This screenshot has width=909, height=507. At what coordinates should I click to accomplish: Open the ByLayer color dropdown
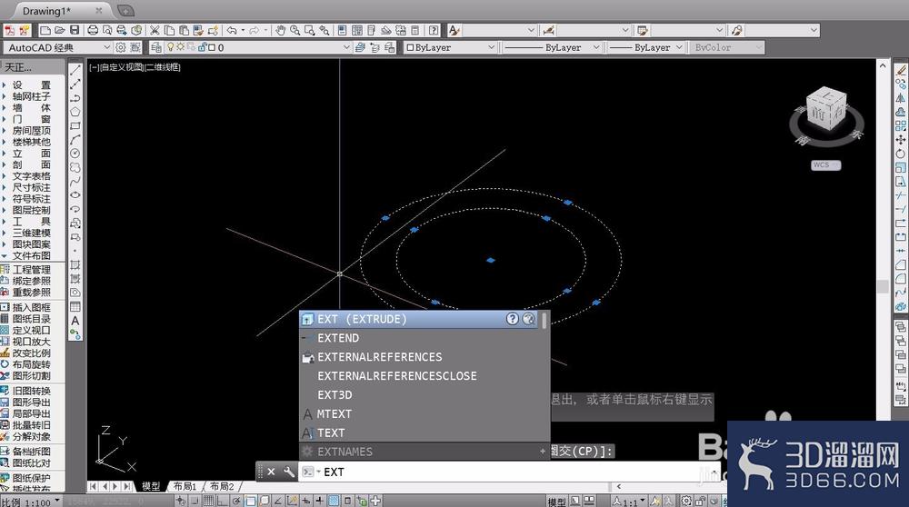[x=451, y=47]
